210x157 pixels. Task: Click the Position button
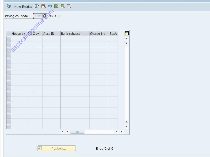[56, 148]
